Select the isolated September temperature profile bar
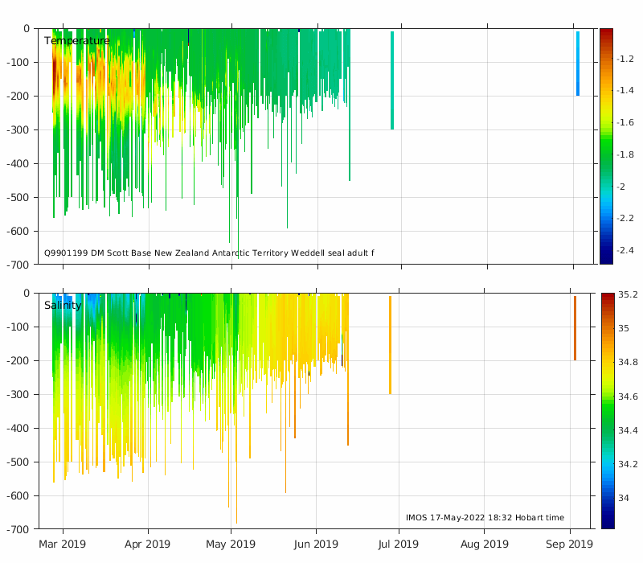643x563 pixels. [577, 64]
